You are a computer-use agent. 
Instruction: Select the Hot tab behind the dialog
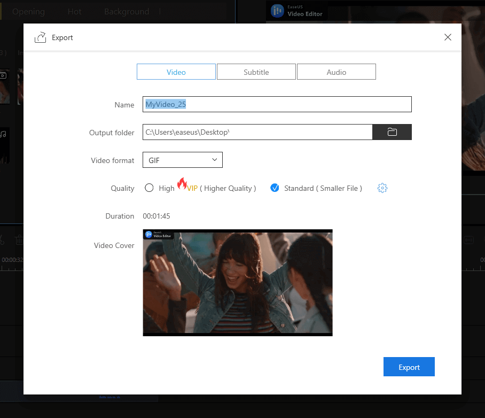[x=75, y=11]
